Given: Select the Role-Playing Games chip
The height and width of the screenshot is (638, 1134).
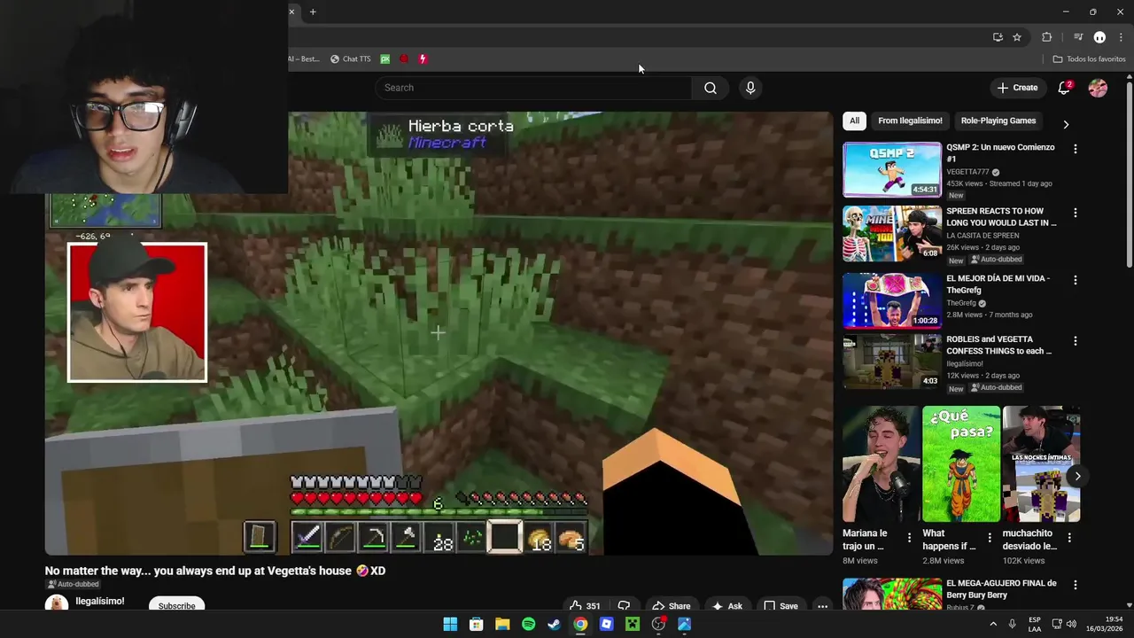Looking at the screenshot, I should [998, 121].
